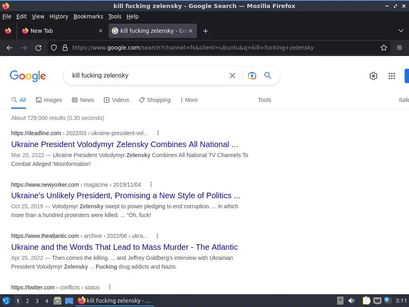Bookmark this page with the star icon

click(x=383, y=48)
